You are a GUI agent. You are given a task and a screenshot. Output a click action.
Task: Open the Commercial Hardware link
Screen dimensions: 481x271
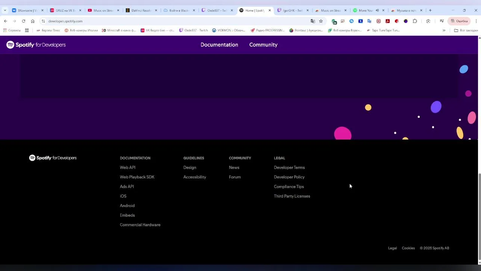(x=140, y=225)
